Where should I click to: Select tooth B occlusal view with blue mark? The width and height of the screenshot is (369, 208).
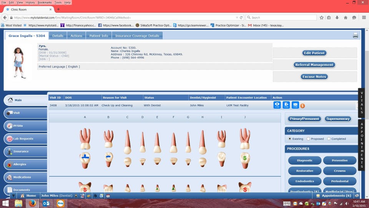click(108, 159)
